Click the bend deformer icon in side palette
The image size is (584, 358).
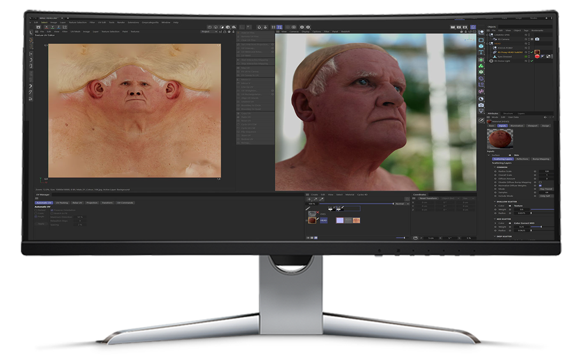(x=481, y=79)
